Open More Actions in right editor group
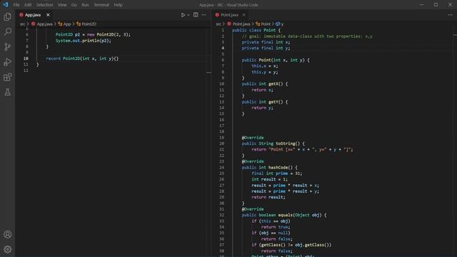 tap(451, 15)
